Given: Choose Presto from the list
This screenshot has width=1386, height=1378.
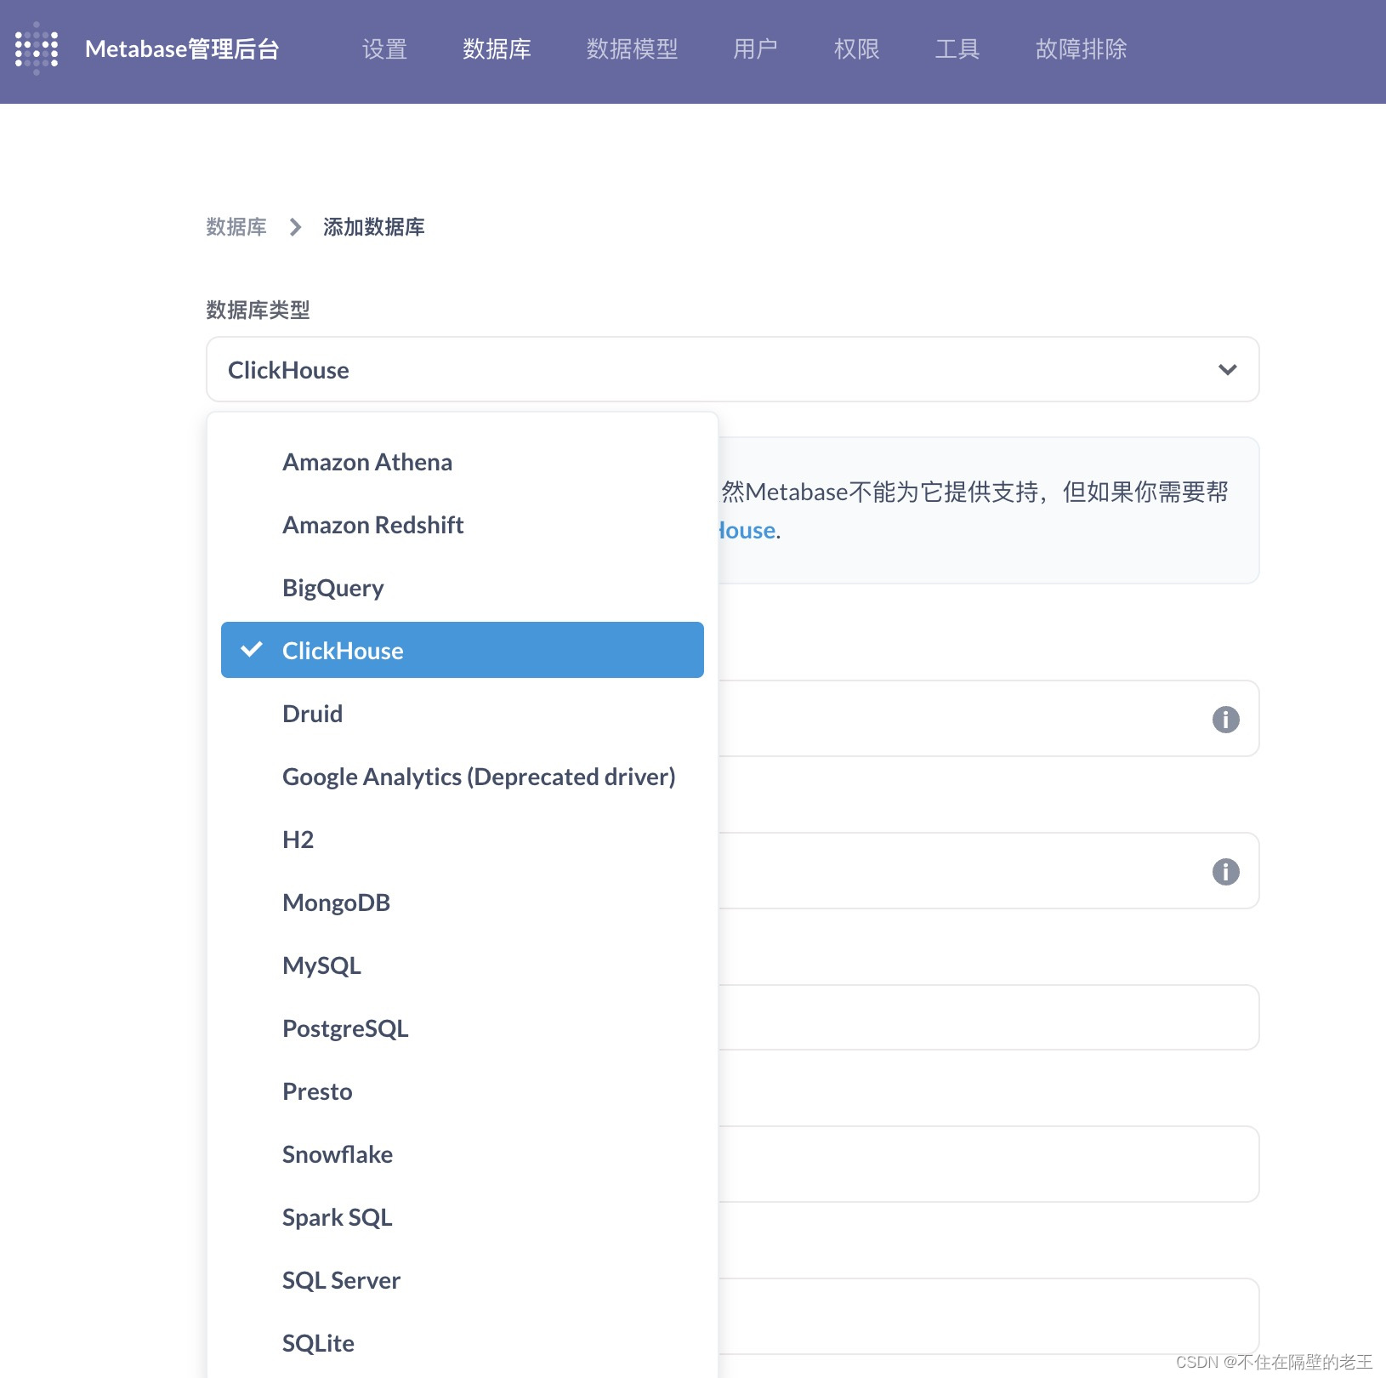Looking at the screenshot, I should pos(463,1091).
